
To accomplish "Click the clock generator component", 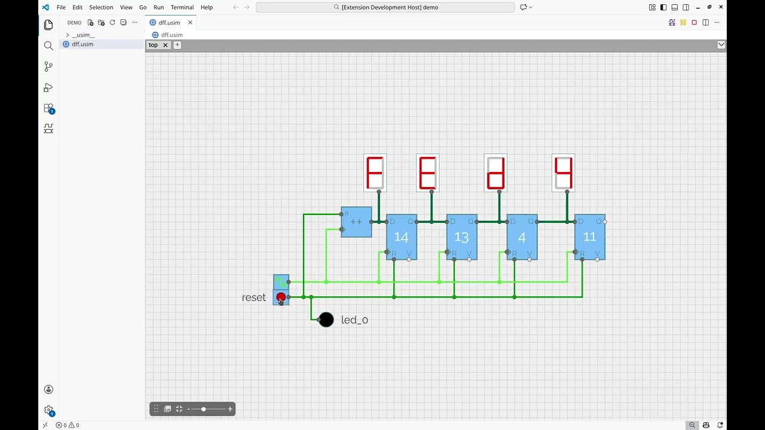I will (x=281, y=281).
